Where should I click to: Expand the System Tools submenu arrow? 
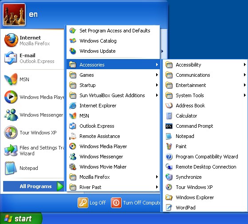(x=245, y=95)
